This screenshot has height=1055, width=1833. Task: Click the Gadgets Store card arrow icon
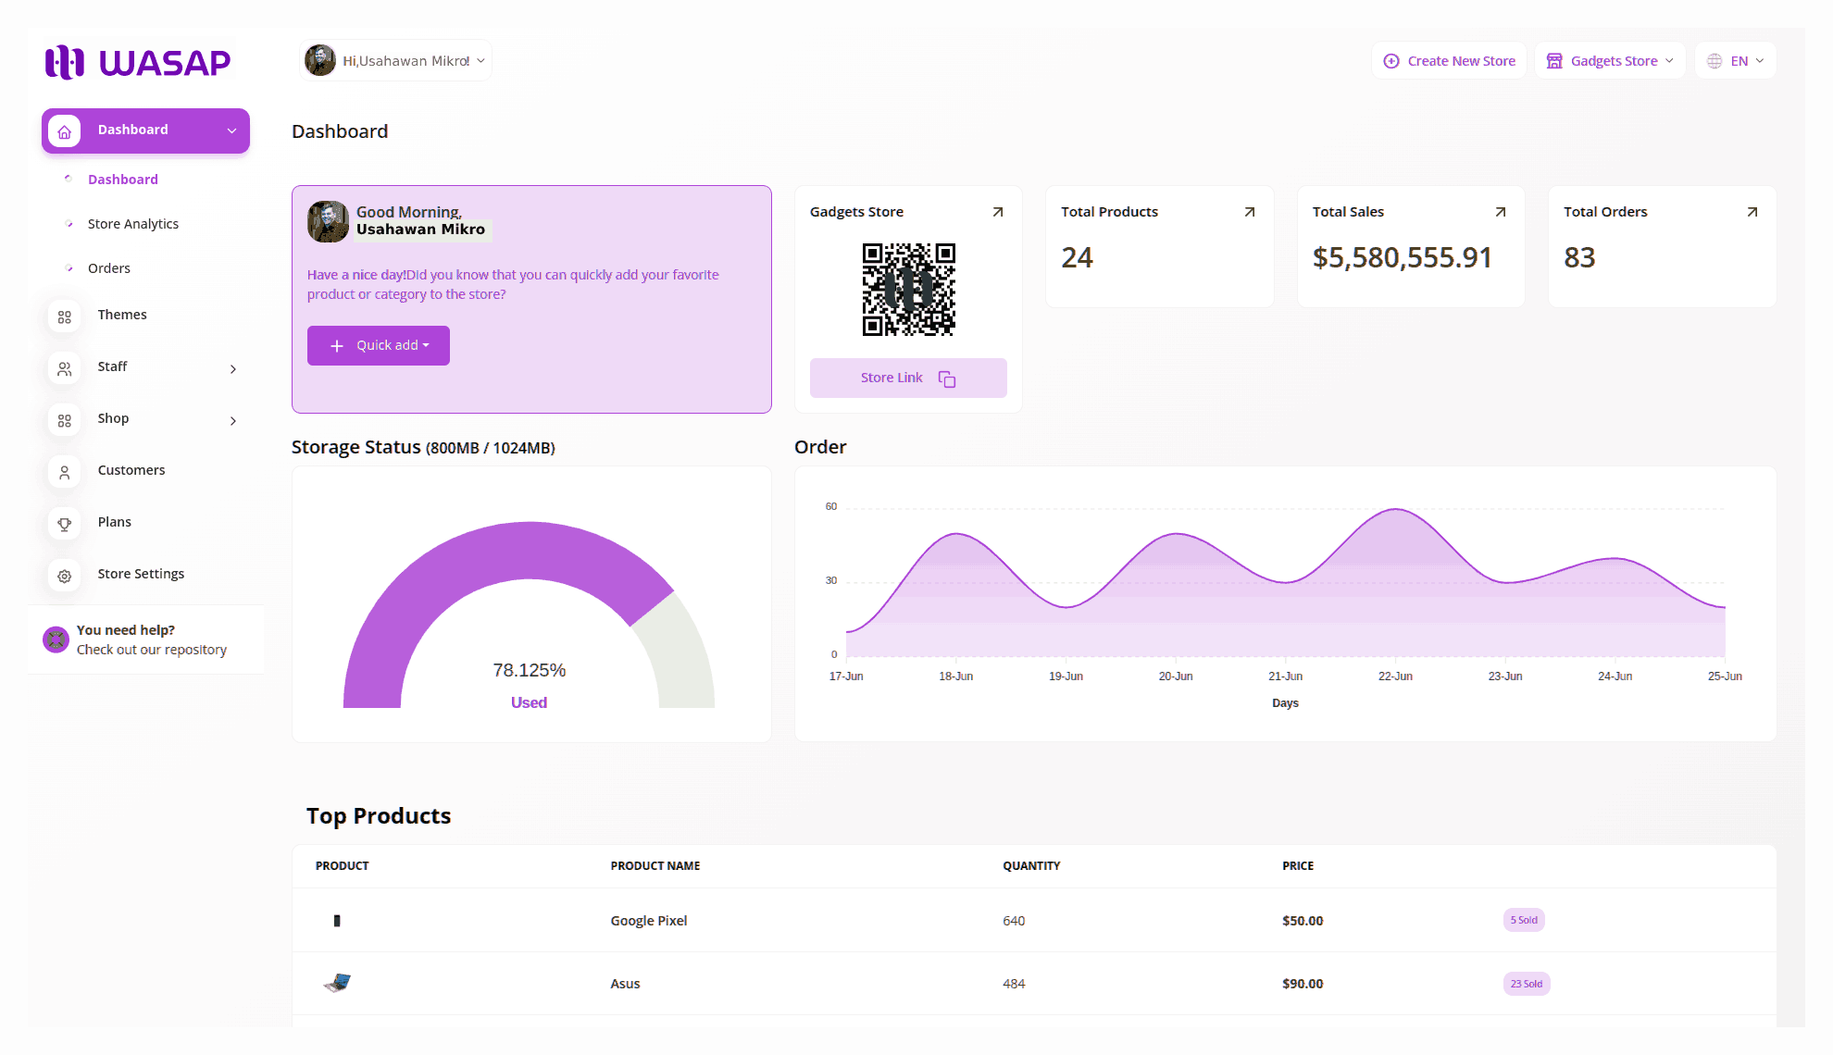pyautogui.click(x=998, y=212)
